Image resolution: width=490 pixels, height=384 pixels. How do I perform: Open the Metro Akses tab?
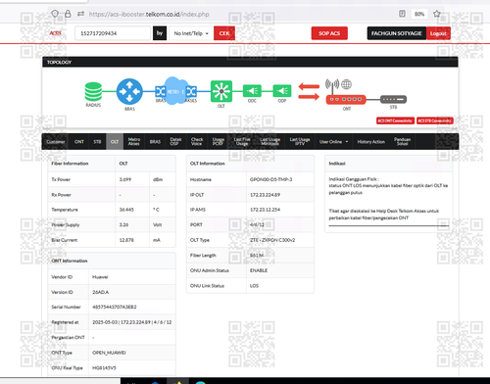pyautogui.click(x=134, y=141)
